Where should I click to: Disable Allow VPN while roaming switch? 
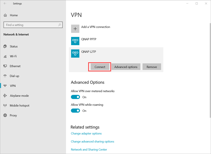(x=75, y=111)
